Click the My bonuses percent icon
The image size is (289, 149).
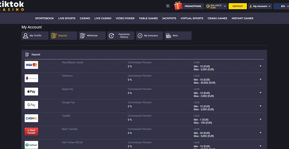[140, 36]
